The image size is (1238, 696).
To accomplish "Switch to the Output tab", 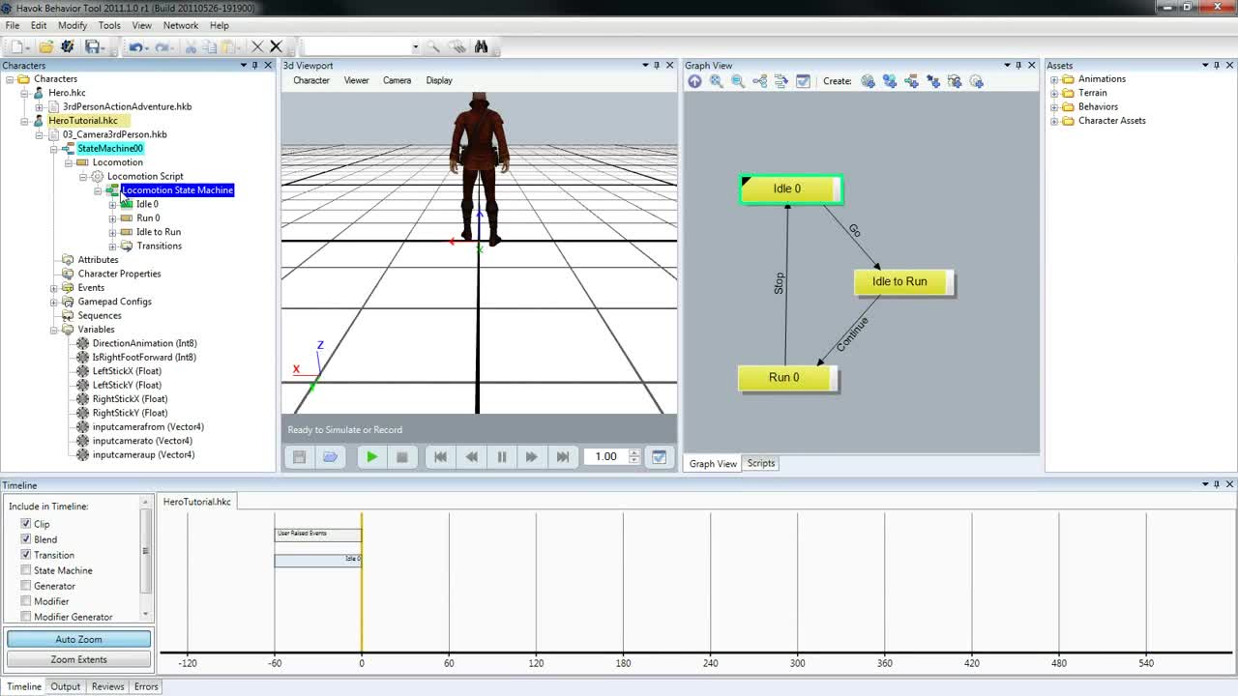I will coord(66,686).
